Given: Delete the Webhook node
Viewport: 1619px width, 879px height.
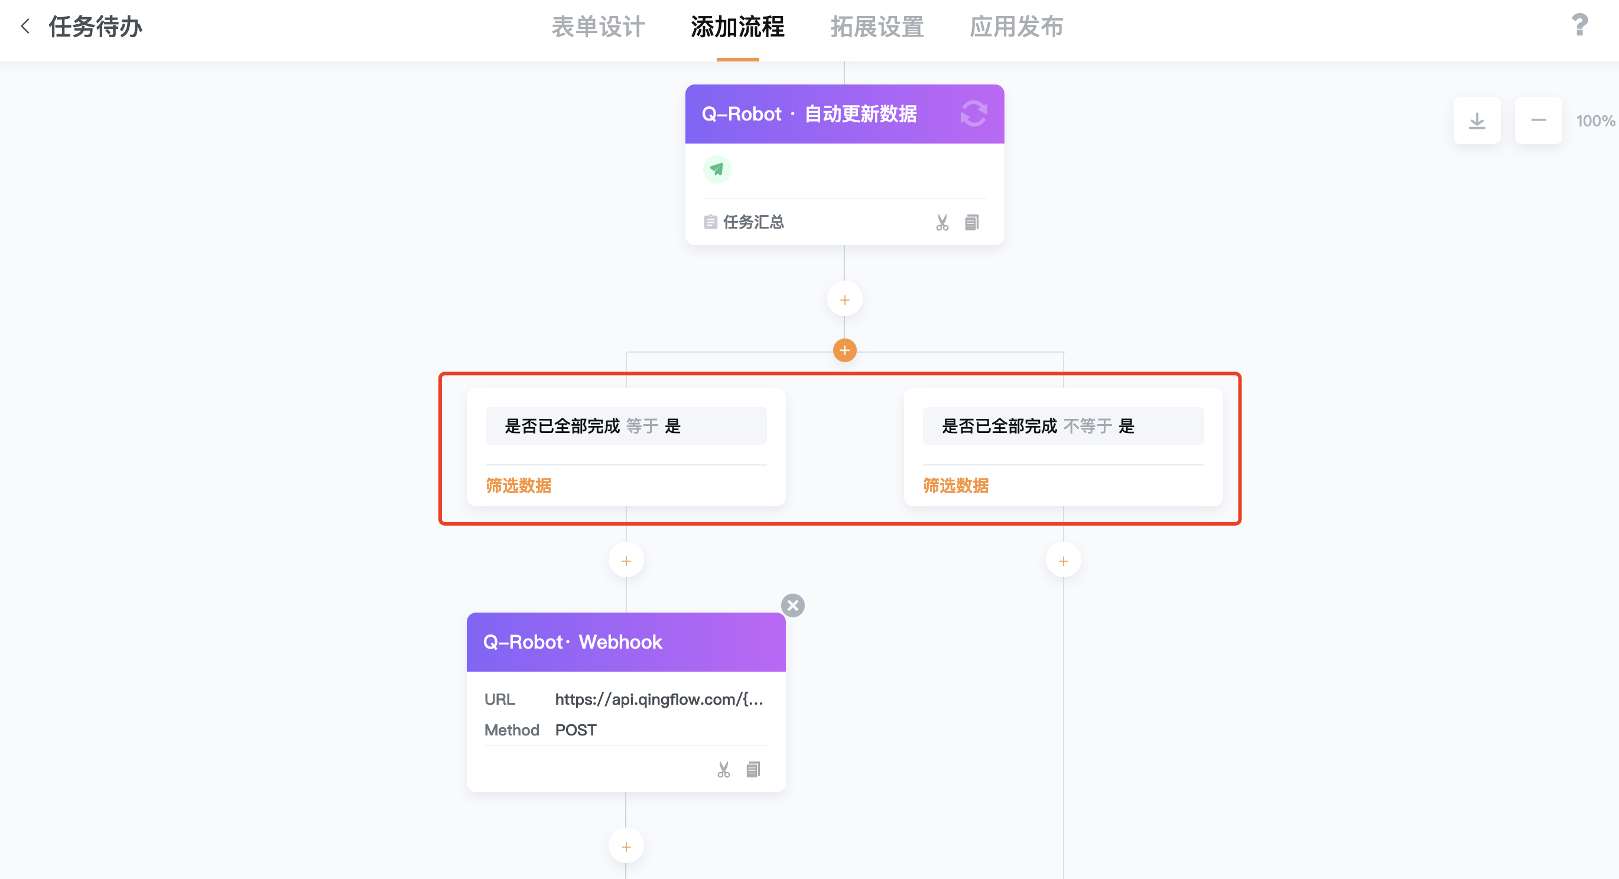Looking at the screenshot, I should pos(792,605).
